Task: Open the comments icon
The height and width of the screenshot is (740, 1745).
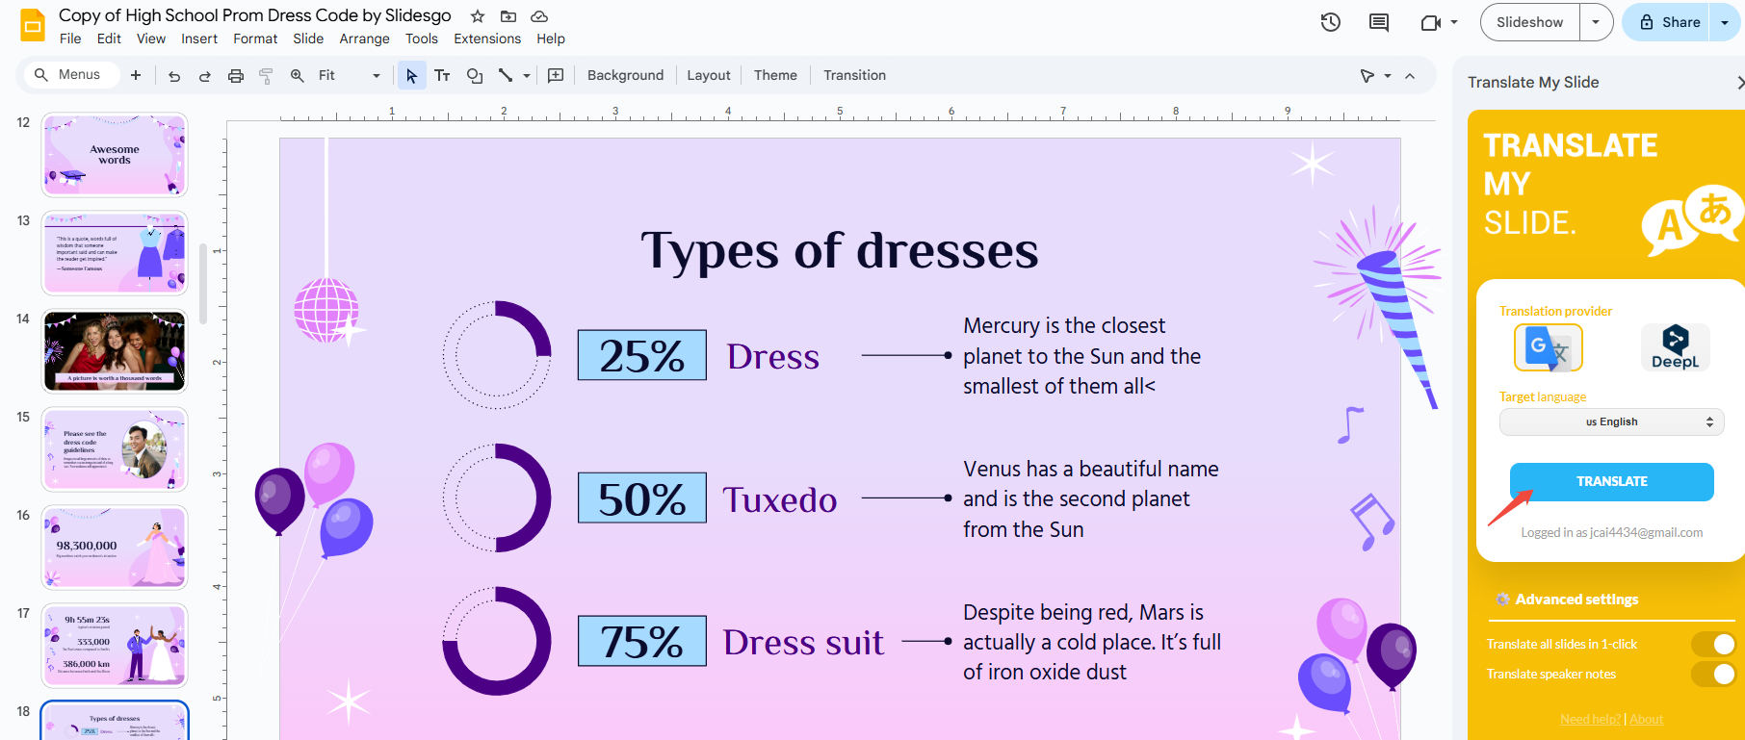Action: 1379,22
